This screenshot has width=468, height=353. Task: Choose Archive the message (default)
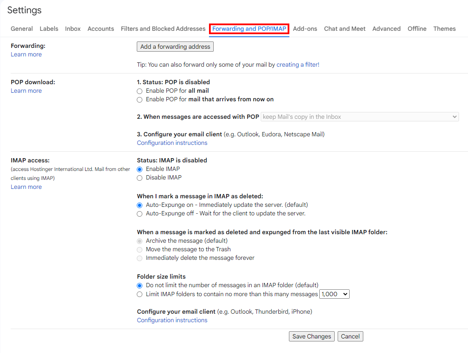pos(139,241)
